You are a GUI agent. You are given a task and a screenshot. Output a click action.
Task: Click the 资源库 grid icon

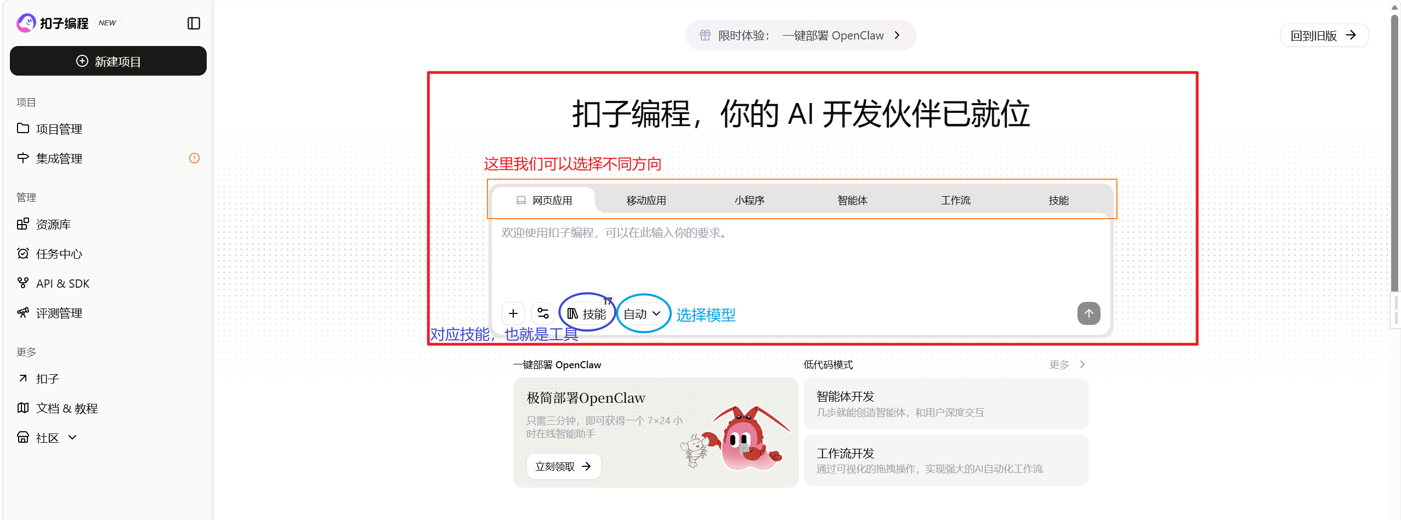23,224
